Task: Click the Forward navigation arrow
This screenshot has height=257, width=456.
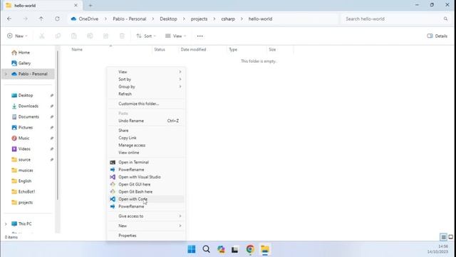Action: (x=26, y=19)
